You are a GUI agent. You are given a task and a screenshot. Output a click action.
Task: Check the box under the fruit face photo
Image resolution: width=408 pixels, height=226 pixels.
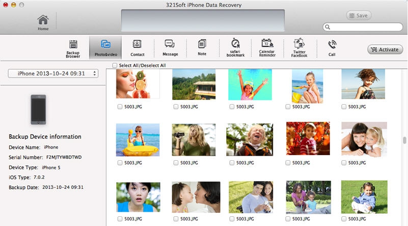point(120,107)
